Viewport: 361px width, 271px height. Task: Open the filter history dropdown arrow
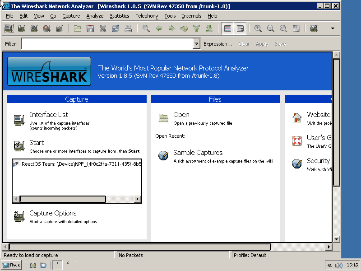point(196,43)
